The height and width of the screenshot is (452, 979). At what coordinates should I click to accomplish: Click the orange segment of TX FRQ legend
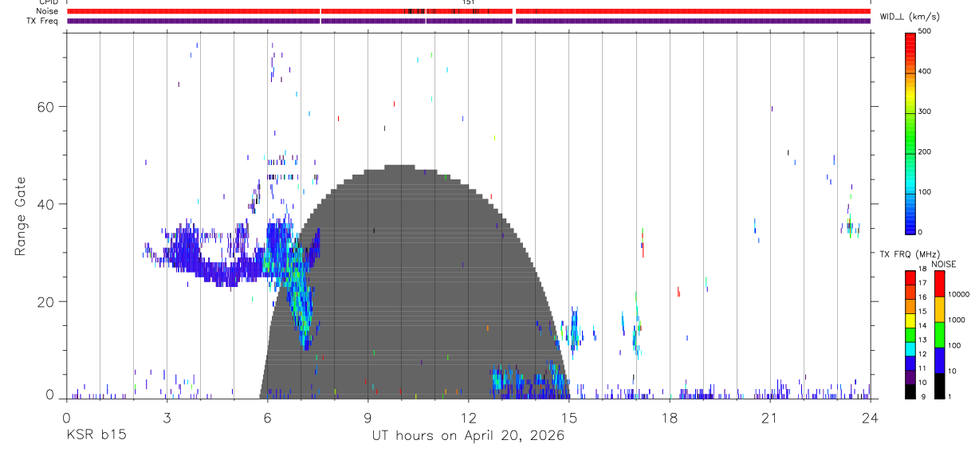pos(910,306)
